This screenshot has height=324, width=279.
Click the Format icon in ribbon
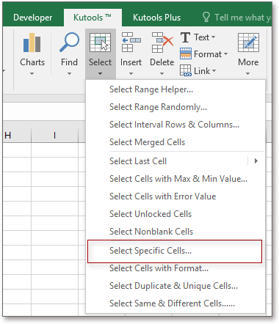point(186,54)
